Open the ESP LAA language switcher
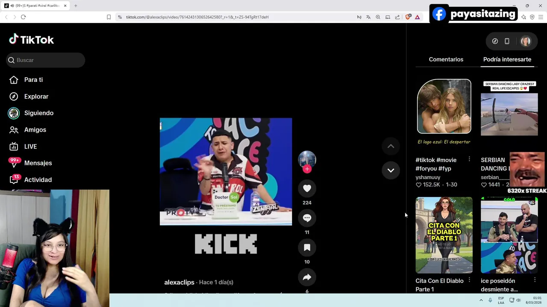The image size is (547, 307). tap(501, 300)
